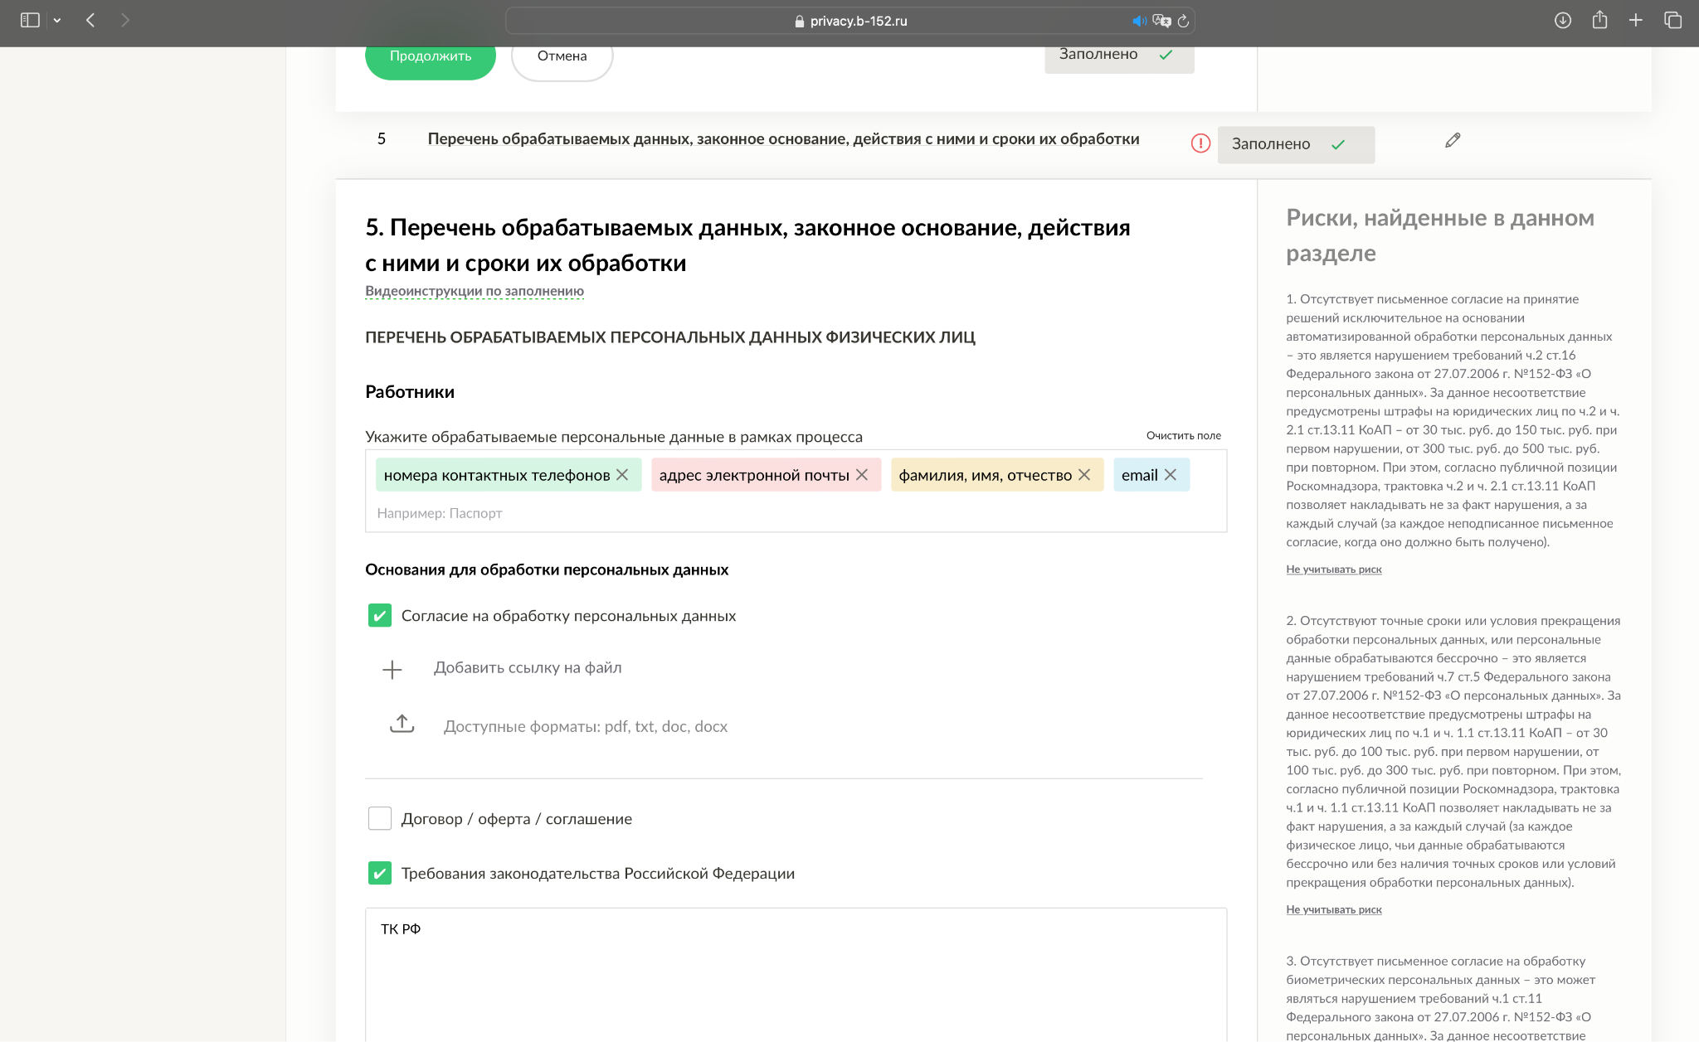Uncheck 'Требования законодательства Российской Федерации'
Viewport: 1699px width, 1042px height.
380,873
